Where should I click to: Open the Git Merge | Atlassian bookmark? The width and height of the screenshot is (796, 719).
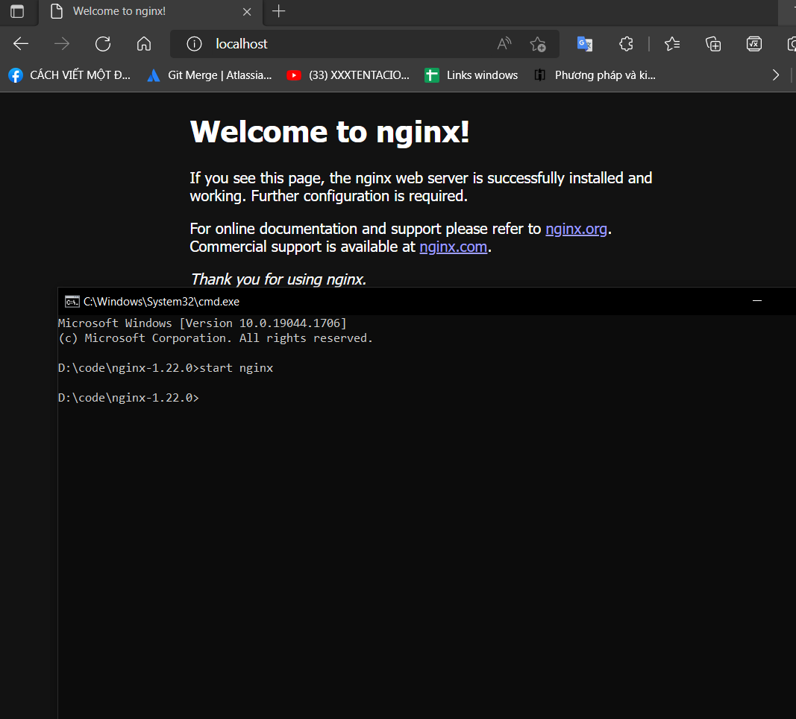(209, 75)
